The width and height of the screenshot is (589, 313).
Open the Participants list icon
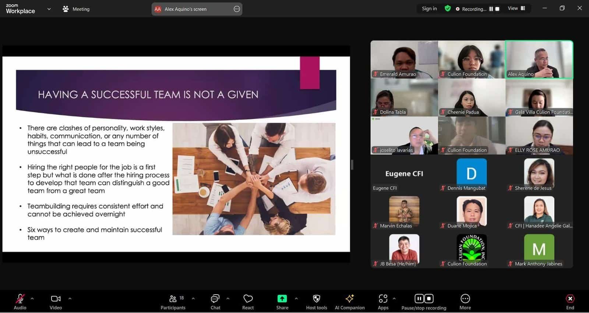tap(173, 299)
